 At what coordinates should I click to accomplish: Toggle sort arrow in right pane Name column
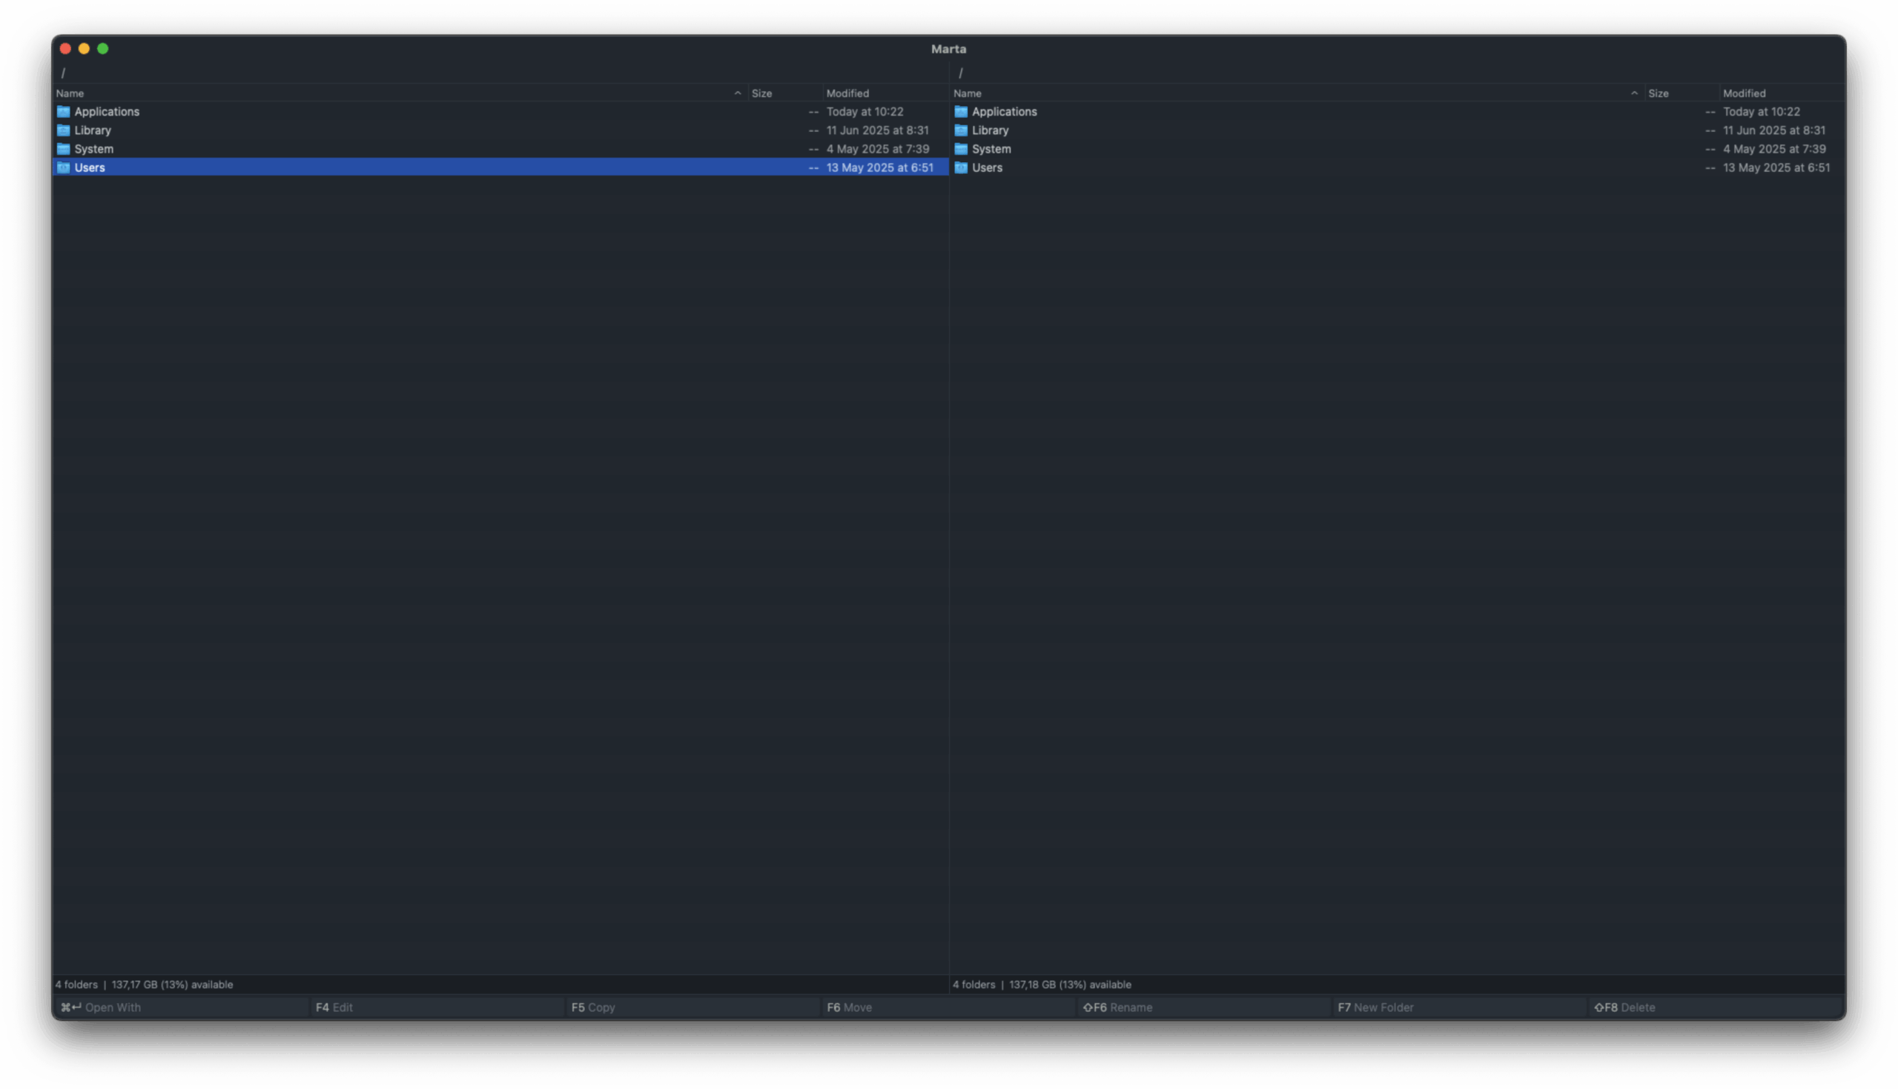(x=1634, y=93)
